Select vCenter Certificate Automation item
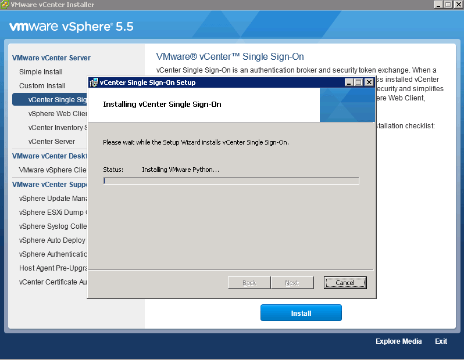This screenshot has height=360, width=464. click(x=53, y=282)
